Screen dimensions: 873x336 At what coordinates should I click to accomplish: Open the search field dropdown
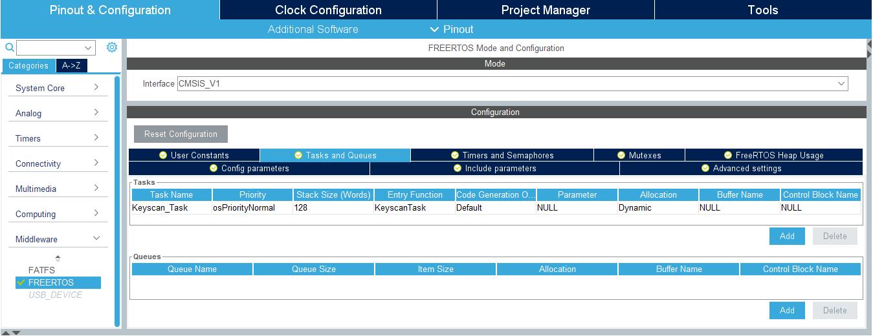[x=89, y=48]
